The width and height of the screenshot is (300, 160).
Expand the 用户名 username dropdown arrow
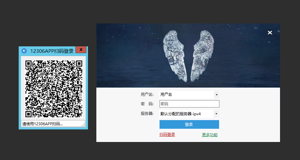pos(217,95)
